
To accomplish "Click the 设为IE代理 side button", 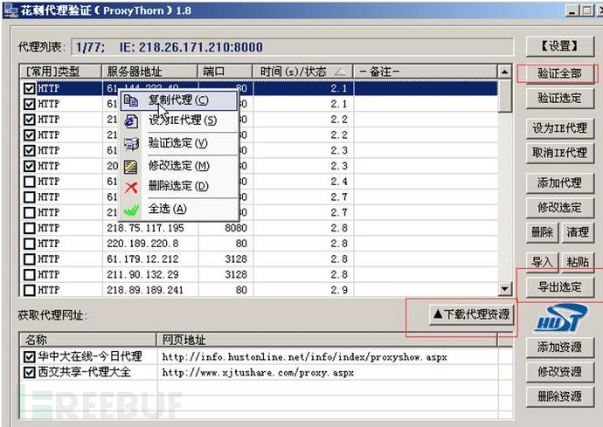I will (x=560, y=128).
